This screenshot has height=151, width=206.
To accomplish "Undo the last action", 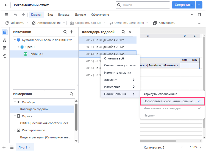I will 15,15.
